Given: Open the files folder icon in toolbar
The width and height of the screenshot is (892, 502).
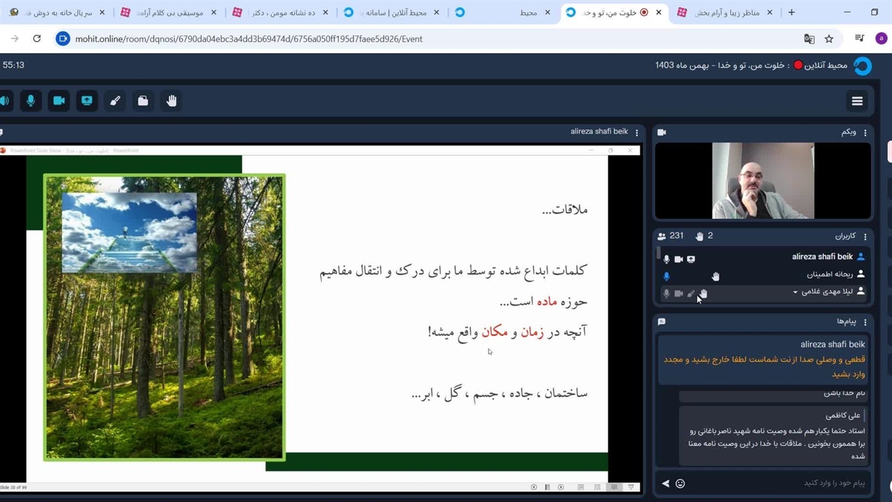Looking at the screenshot, I should (x=143, y=101).
